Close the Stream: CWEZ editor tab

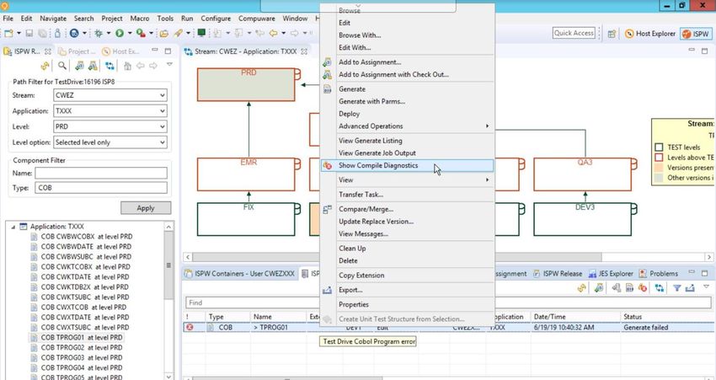coord(304,51)
